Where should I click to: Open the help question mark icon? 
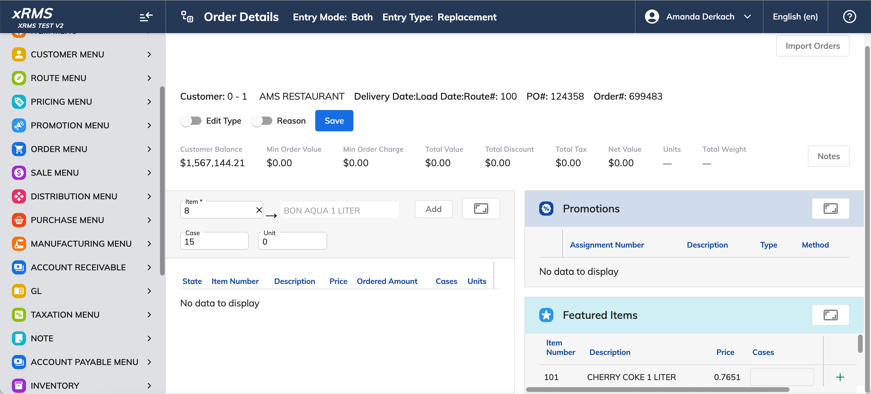coord(849,17)
